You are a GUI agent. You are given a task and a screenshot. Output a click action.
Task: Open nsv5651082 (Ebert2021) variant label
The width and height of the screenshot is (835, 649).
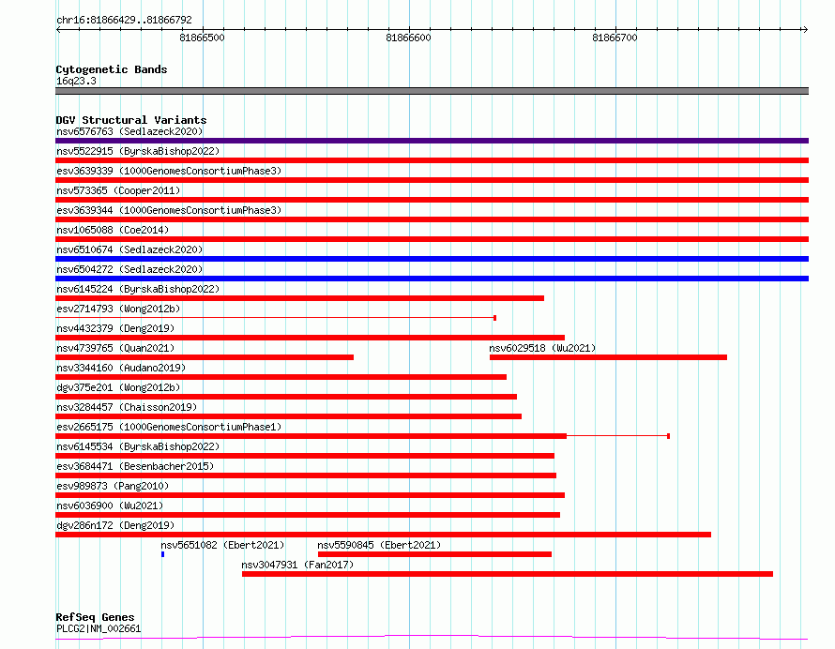coord(222,545)
